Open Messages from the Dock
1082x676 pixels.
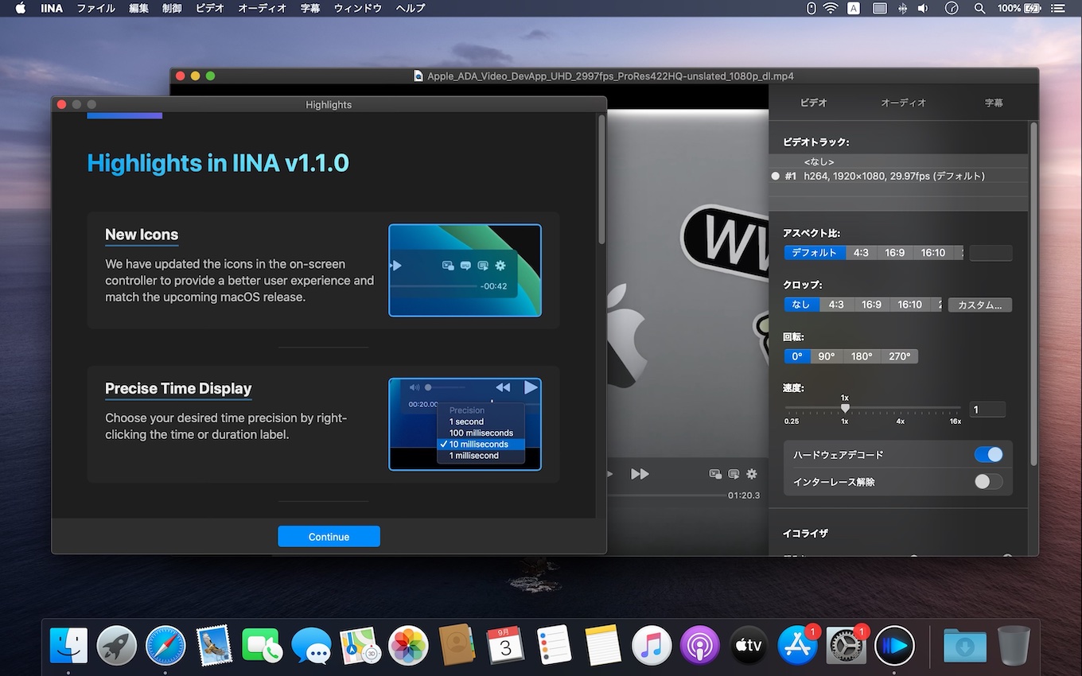pyautogui.click(x=311, y=645)
